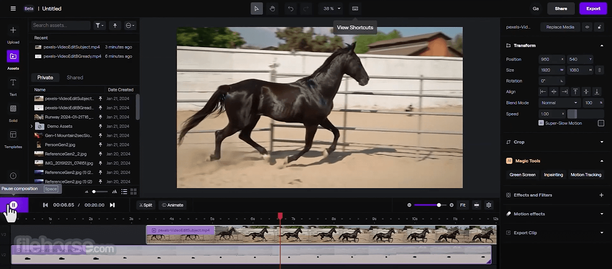Open the Green Screen magic tool

point(522,175)
